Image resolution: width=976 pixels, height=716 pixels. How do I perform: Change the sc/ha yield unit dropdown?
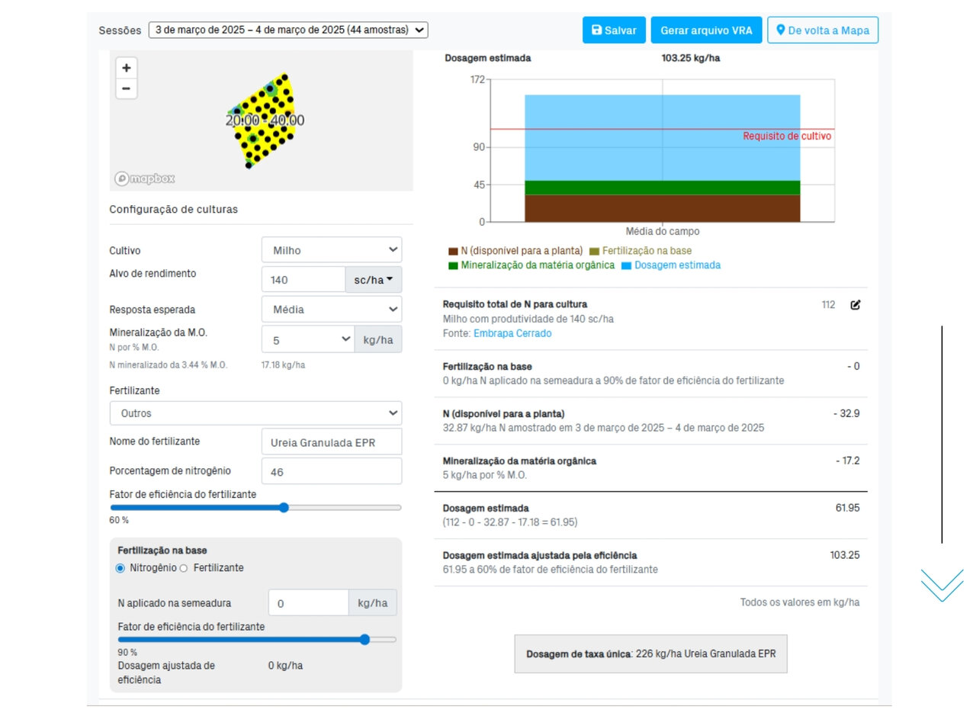[x=374, y=280]
